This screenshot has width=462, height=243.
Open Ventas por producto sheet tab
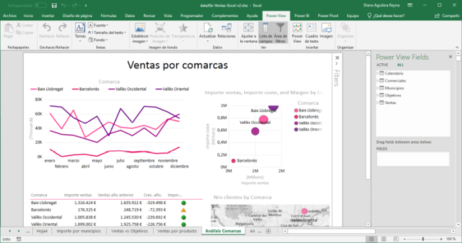[177, 231]
